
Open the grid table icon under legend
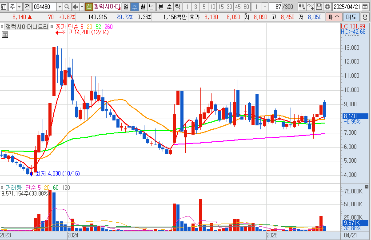[x=5, y=35]
